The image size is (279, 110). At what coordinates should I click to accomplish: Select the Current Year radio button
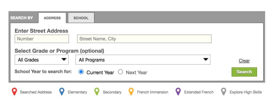click(81, 72)
